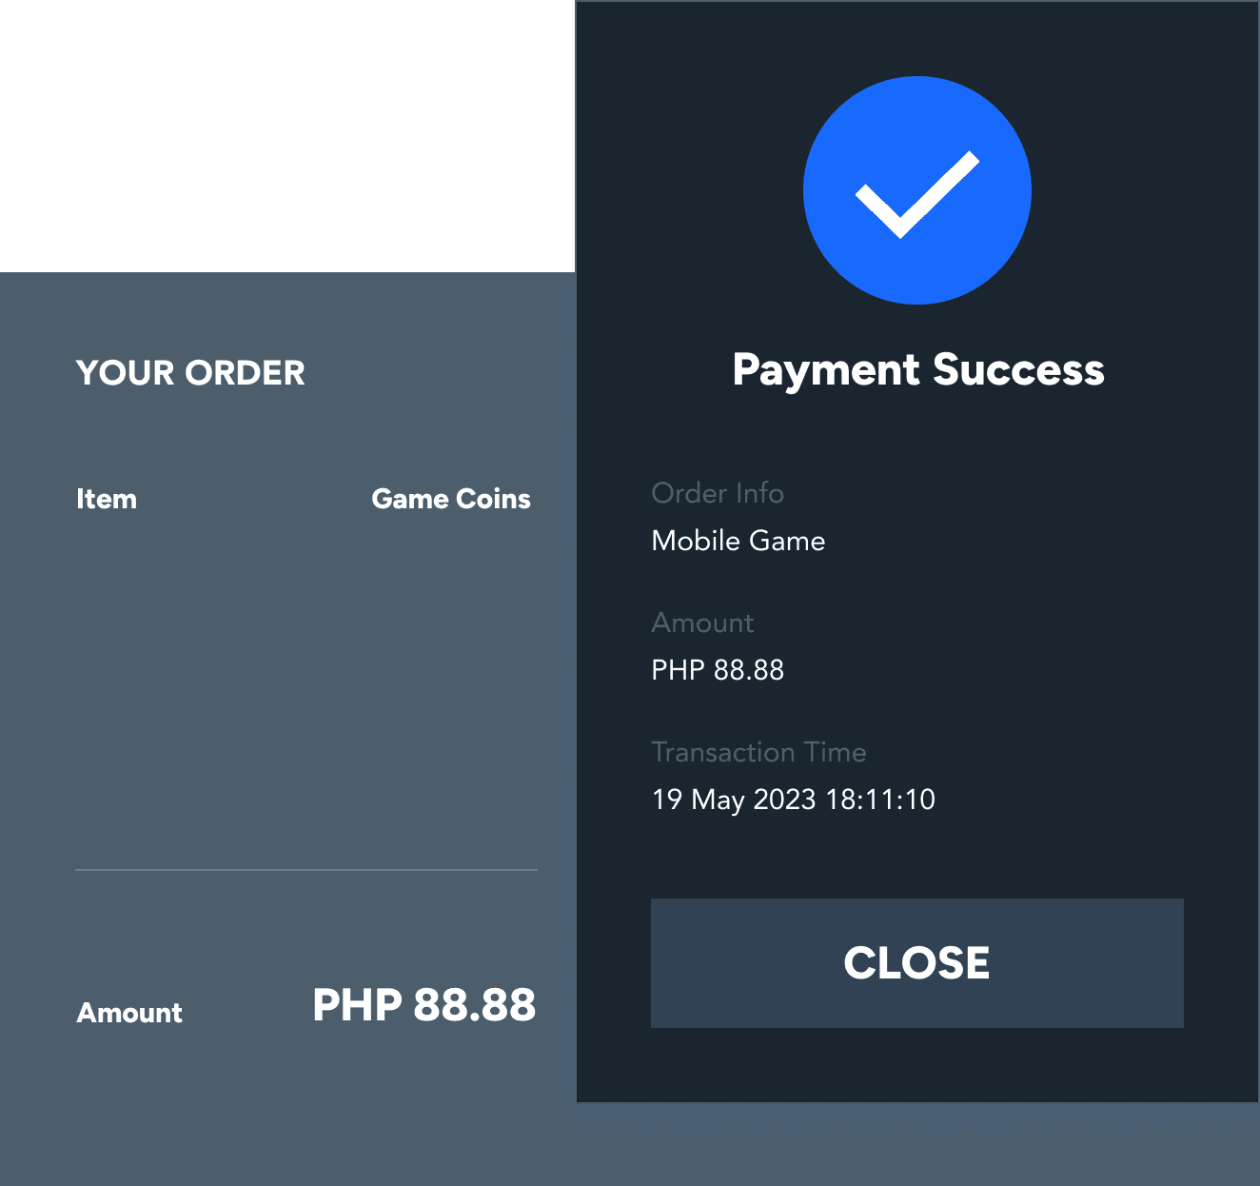This screenshot has height=1186, width=1260.
Task: Click the time 18:11:10
Action: [880, 800]
